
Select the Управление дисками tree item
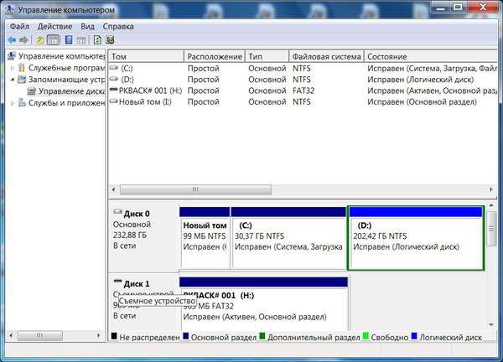pyautogui.click(x=71, y=91)
